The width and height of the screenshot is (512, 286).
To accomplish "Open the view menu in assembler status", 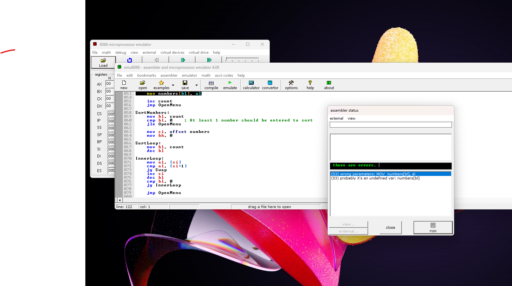I will [351, 118].
